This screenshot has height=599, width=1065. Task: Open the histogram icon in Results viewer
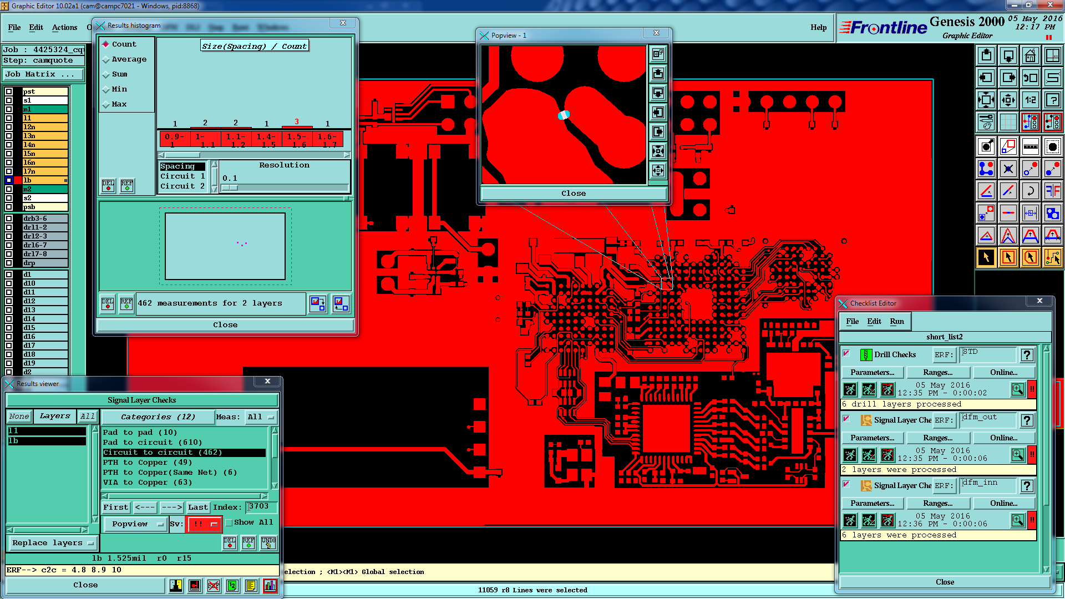[270, 586]
